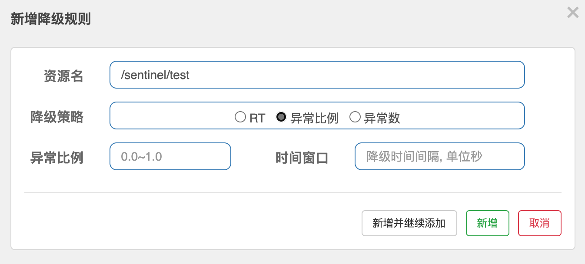Screen dimensions: 585x264
Task: Click the 时间窗口 field label
Action: [x=302, y=157]
